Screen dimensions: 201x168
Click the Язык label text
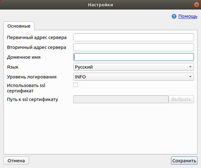tap(13, 67)
